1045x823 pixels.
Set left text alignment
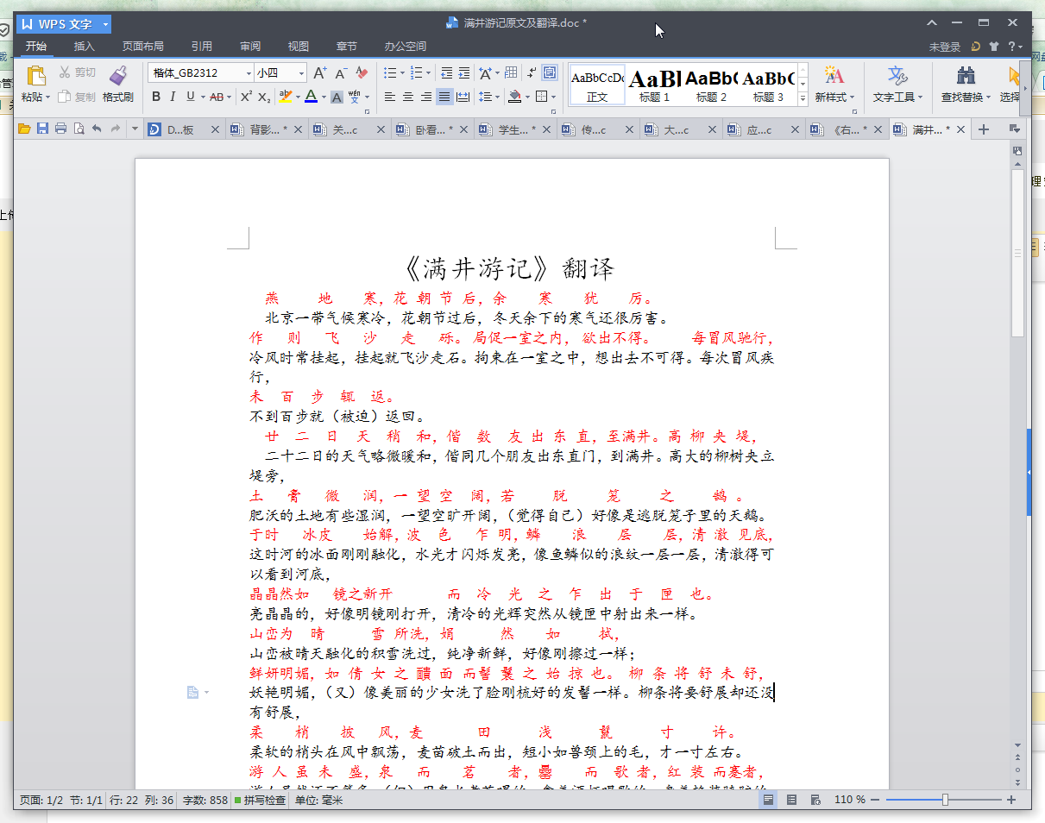click(x=390, y=97)
